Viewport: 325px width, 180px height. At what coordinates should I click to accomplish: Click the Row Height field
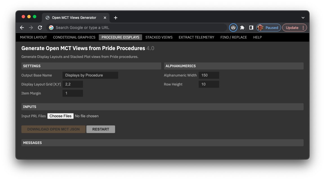pyautogui.click(x=209, y=84)
